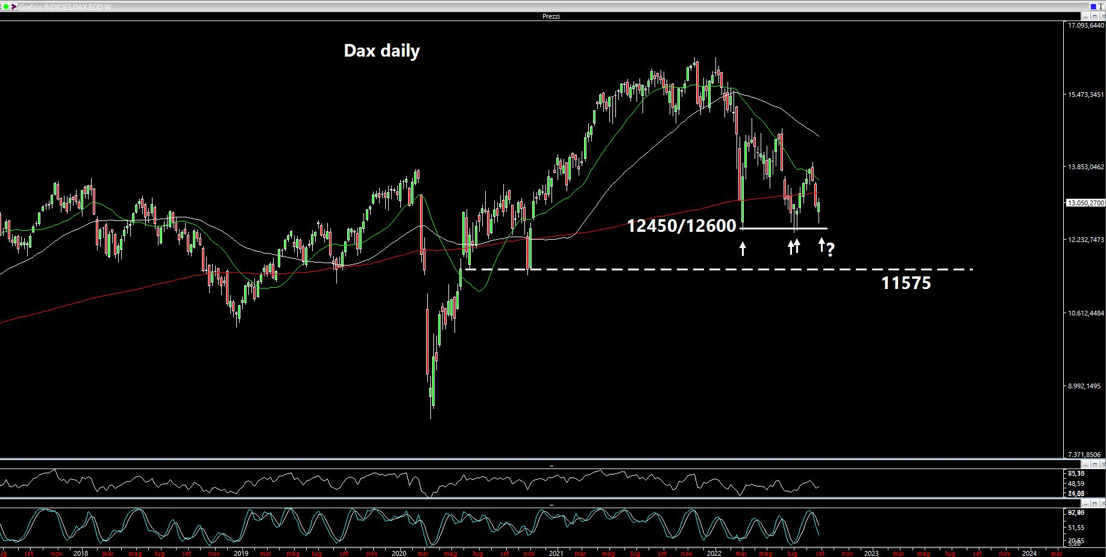This screenshot has width=1106, height=557.
Task: Minimize the middle indicator panel
Action: tap(1086, 465)
